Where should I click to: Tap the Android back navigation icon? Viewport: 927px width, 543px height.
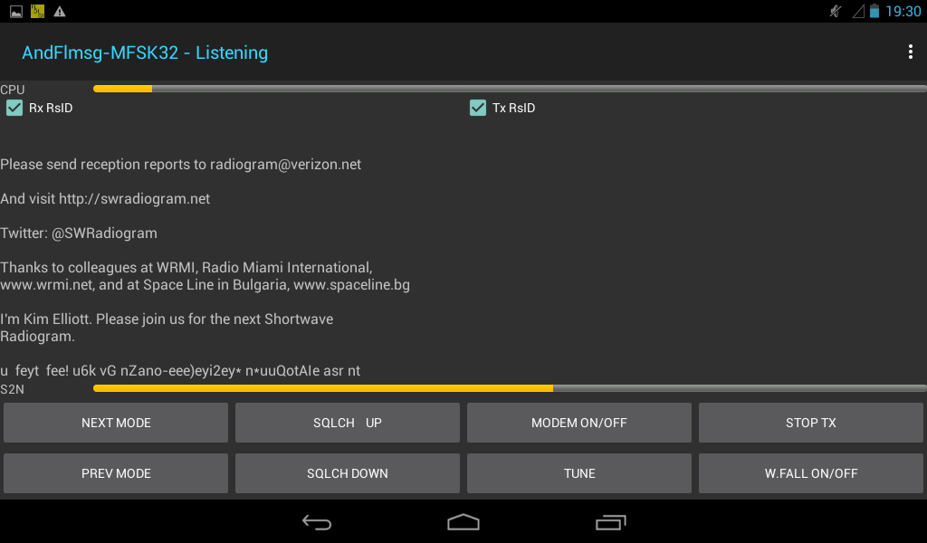click(x=317, y=522)
